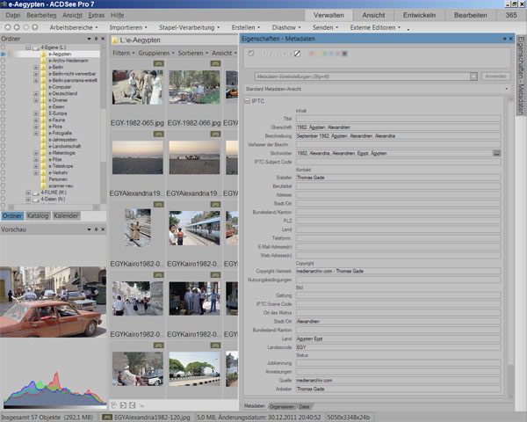Expand the e-Berlin folder tree node
The height and width of the screenshot is (422, 527).
[x=35, y=67]
